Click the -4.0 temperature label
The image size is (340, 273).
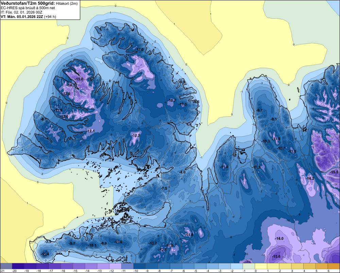(182, 172)
